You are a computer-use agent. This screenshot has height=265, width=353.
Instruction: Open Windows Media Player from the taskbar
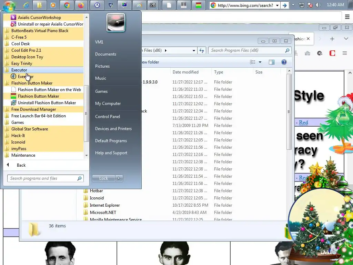(53, 5)
